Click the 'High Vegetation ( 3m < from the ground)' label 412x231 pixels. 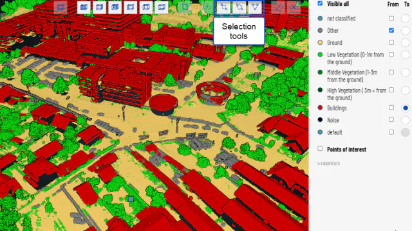[x=357, y=94]
